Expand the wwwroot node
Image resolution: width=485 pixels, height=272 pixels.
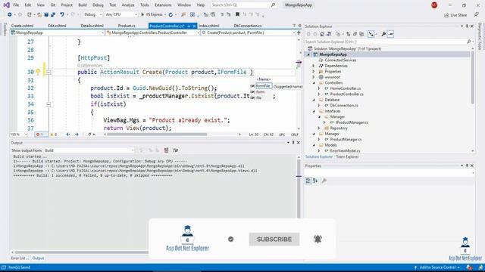tap(313, 77)
